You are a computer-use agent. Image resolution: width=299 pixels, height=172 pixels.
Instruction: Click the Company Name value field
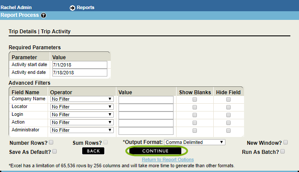click(146, 100)
